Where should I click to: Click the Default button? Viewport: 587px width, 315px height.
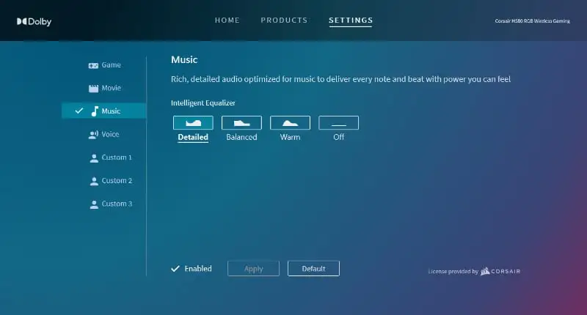[x=313, y=269]
